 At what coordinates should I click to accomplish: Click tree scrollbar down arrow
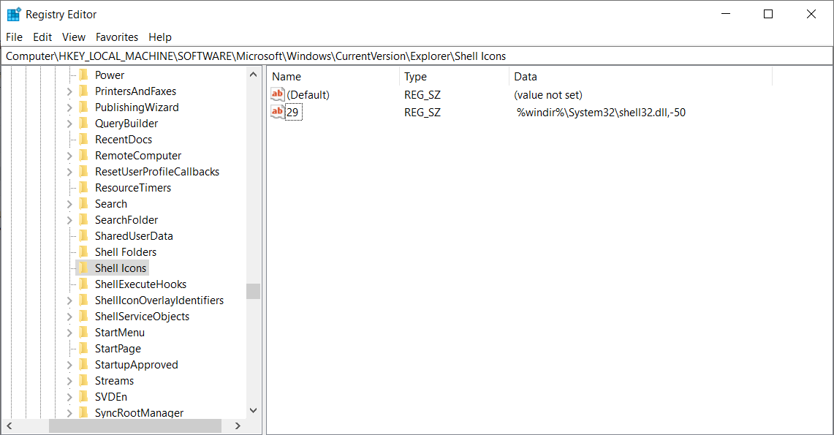click(x=253, y=411)
